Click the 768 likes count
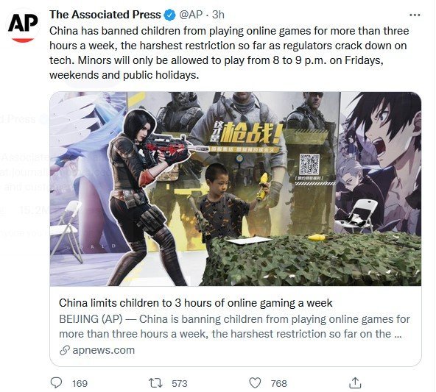This screenshot has height=392, width=436. (x=278, y=383)
